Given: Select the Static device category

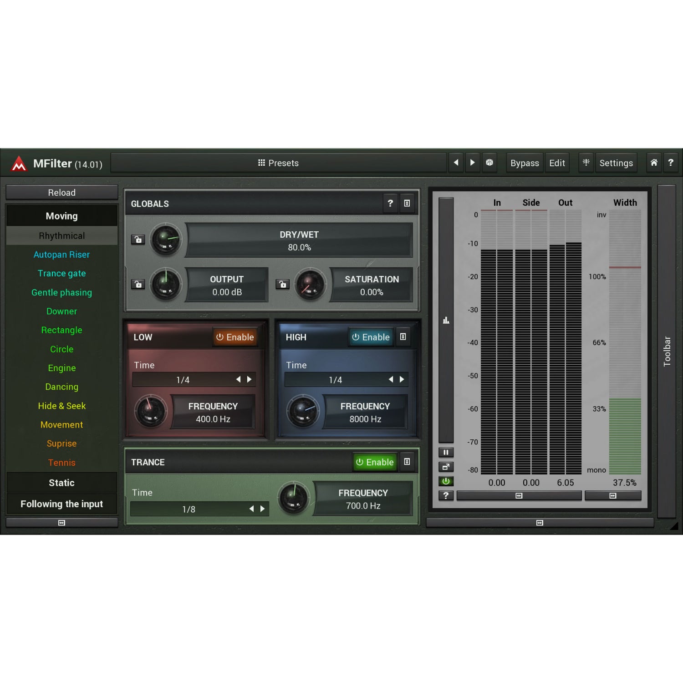Looking at the screenshot, I should (62, 483).
